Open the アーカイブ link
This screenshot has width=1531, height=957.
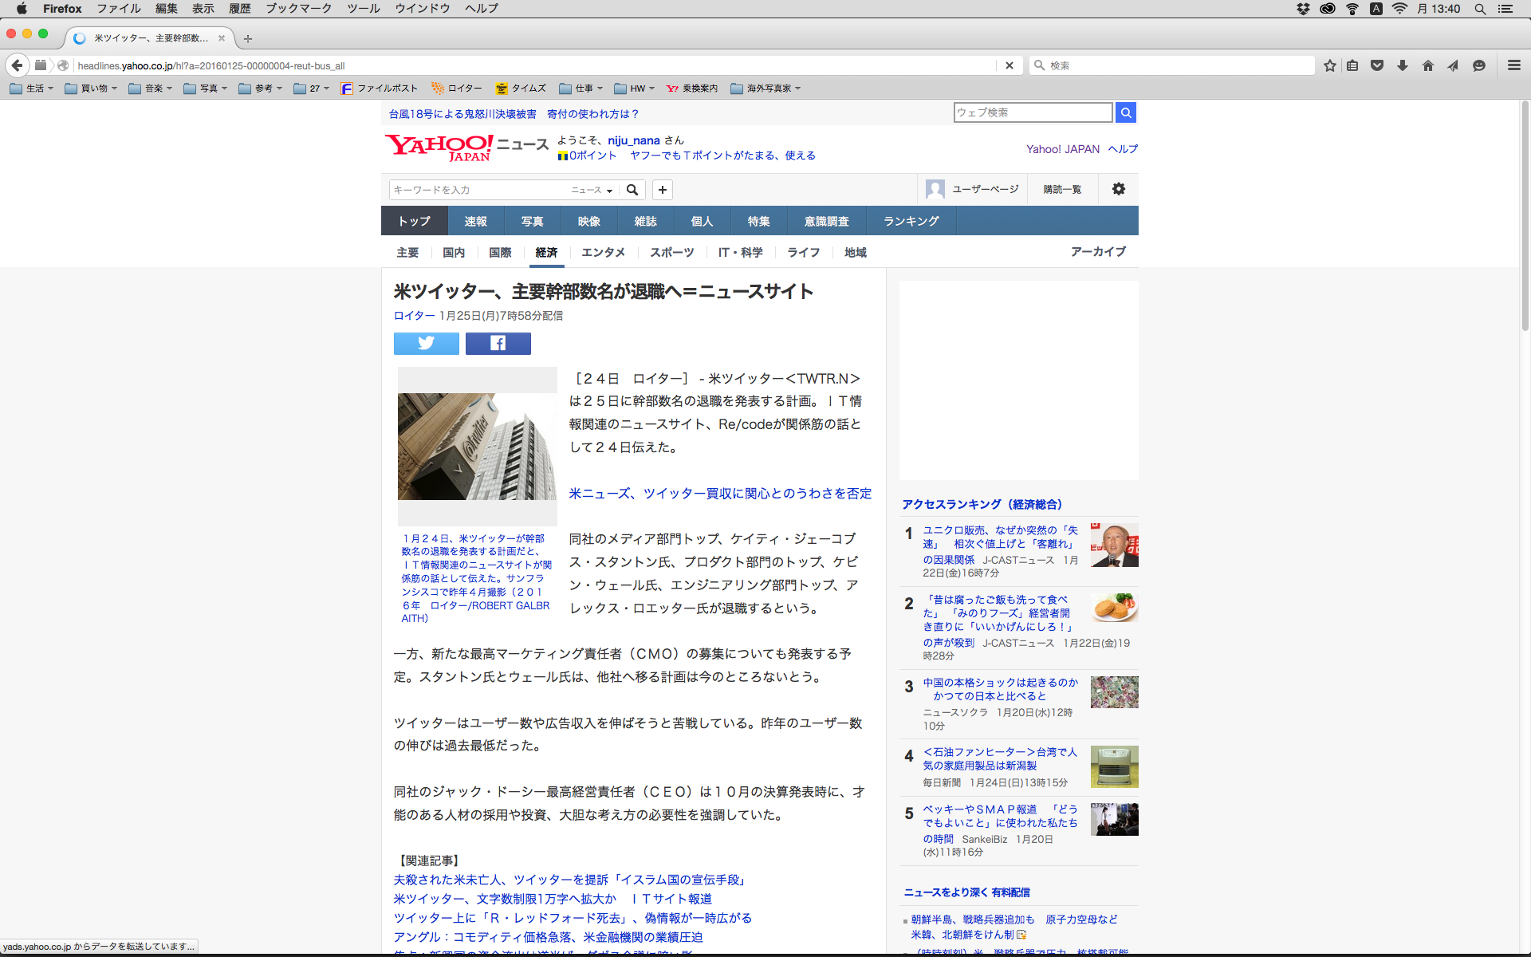(1097, 251)
